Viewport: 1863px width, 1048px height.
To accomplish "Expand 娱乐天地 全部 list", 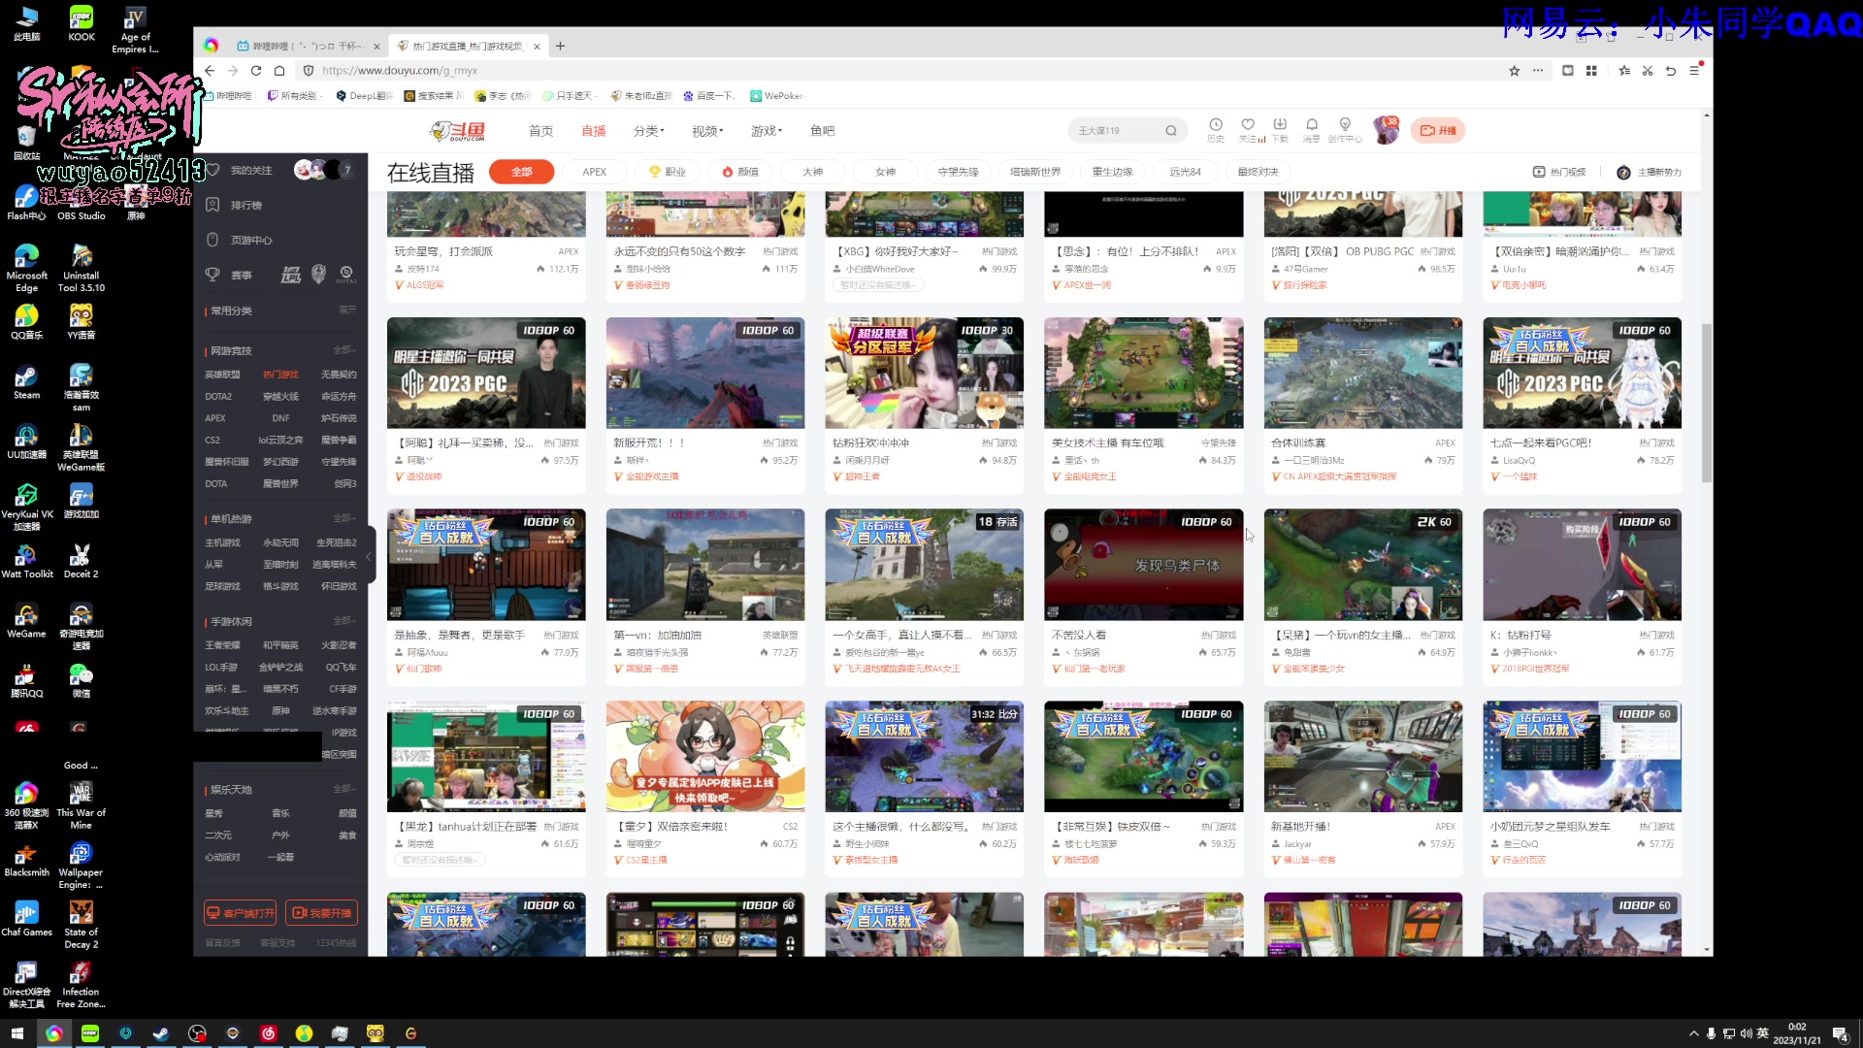I will pyautogui.click(x=344, y=789).
